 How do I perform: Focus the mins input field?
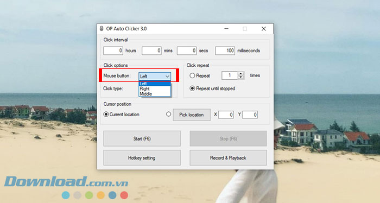click(151, 50)
